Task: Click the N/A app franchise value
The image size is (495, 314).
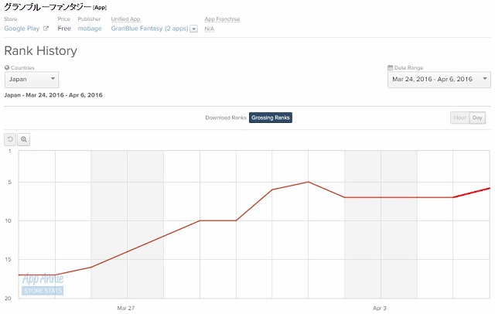Action: [210, 29]
